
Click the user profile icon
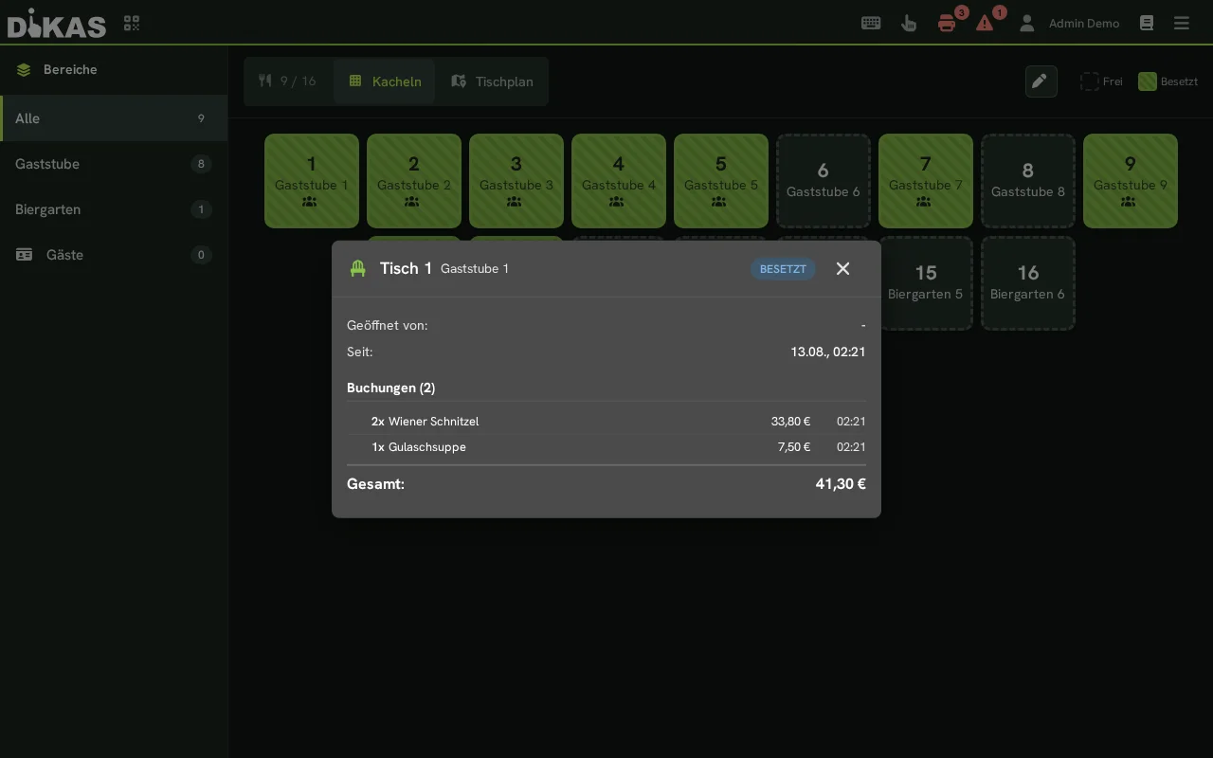pos(1026,23)
